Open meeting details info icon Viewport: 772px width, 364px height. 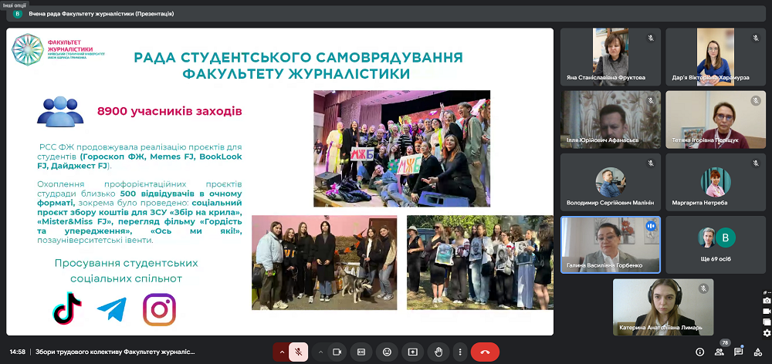point(700,352)
